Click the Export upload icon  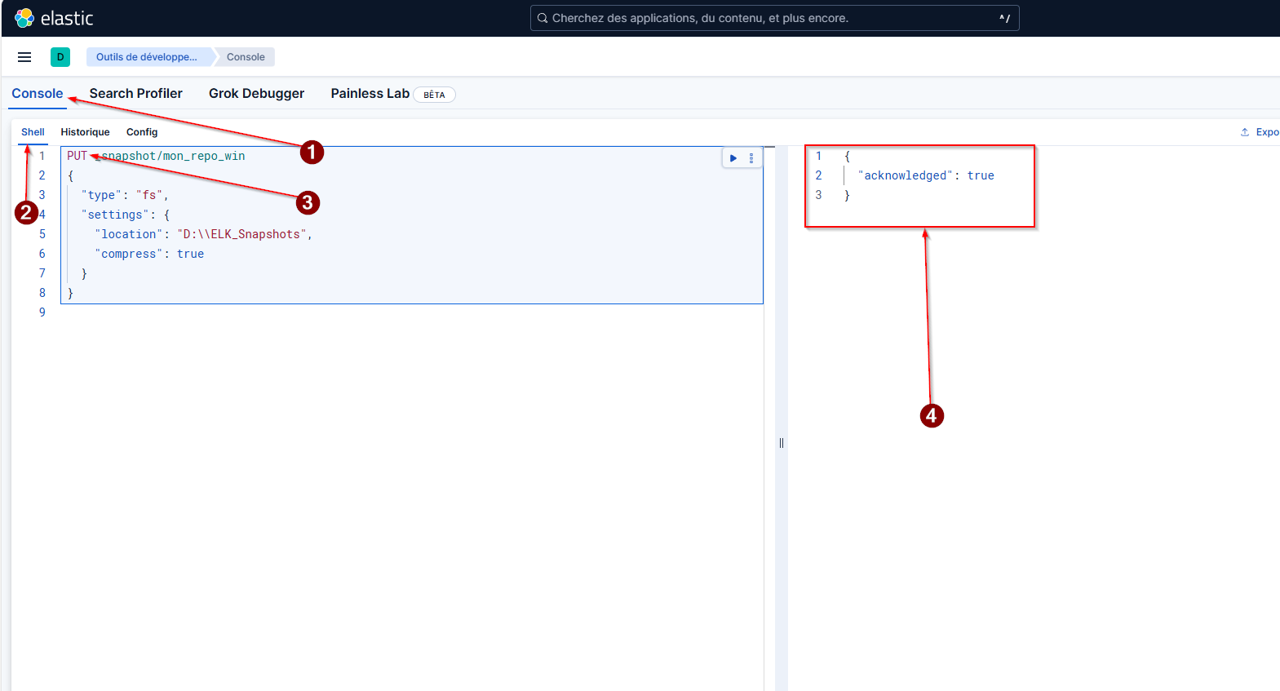coord(1245,132)
